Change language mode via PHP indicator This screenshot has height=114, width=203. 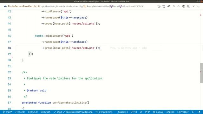[x=147, y=112]
